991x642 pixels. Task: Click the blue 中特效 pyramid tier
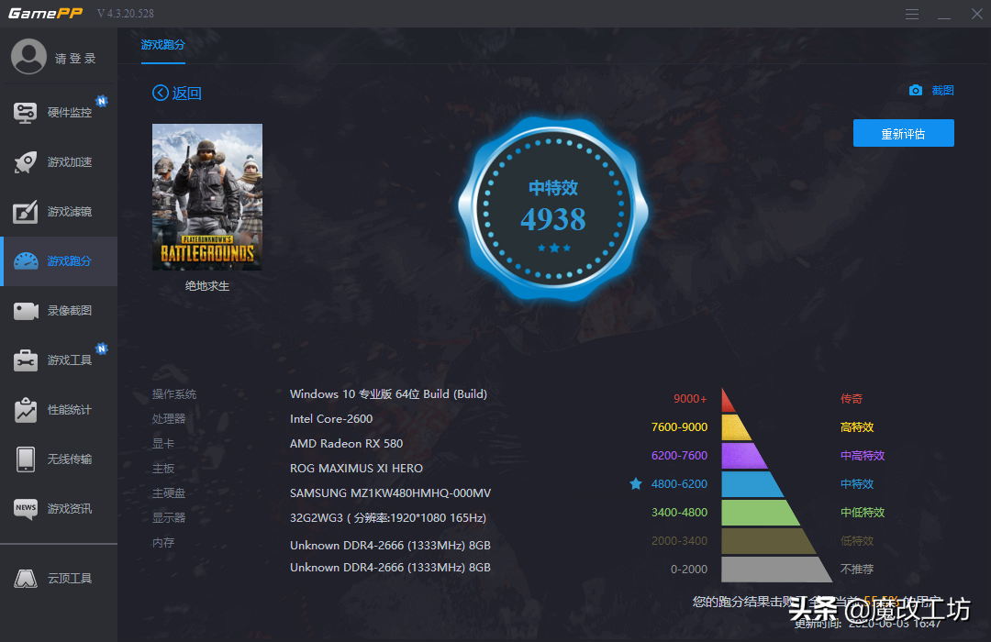(752, 484)
